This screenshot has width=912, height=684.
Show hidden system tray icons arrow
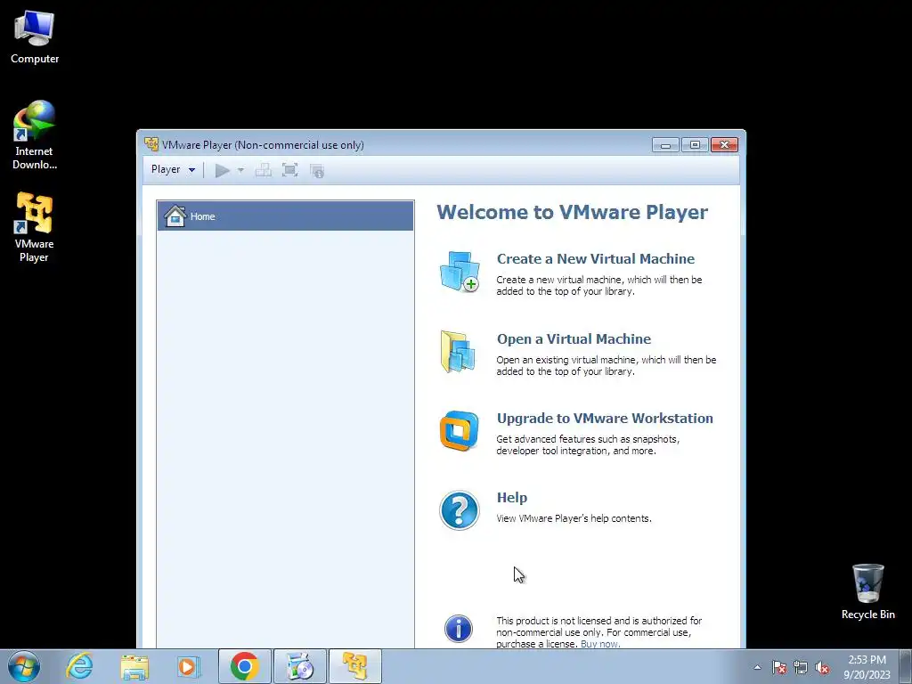(x=757, y=667)
